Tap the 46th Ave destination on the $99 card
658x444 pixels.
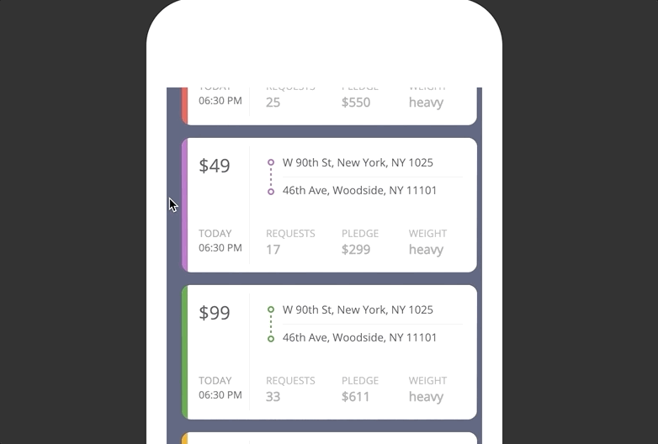[x=359, y=337]
